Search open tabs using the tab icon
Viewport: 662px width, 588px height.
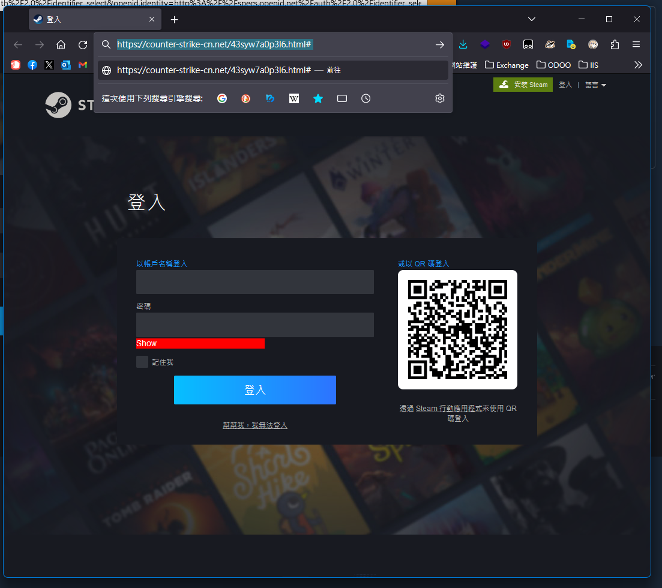342,98
